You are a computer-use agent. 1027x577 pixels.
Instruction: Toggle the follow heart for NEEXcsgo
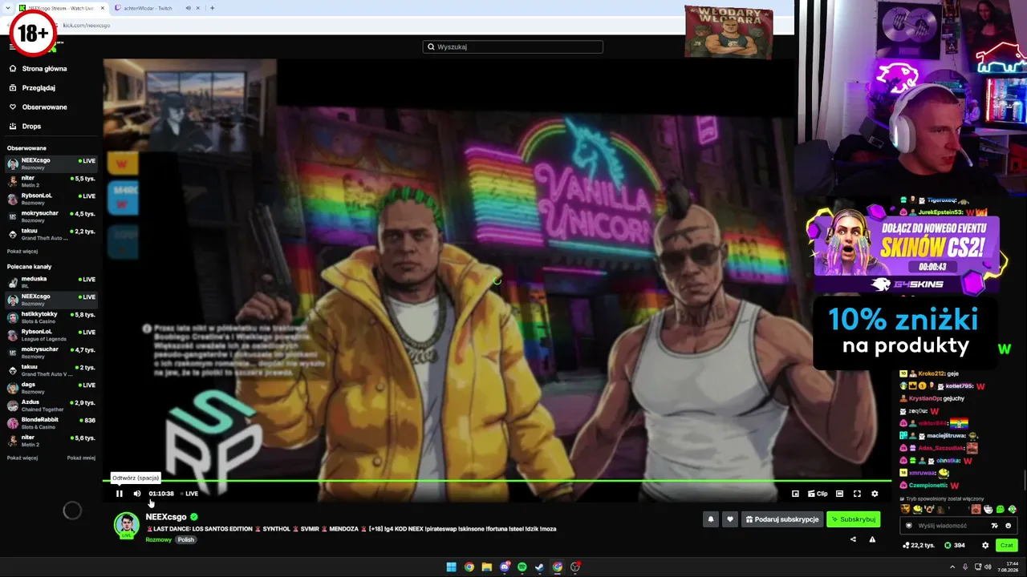coord(729,519)
